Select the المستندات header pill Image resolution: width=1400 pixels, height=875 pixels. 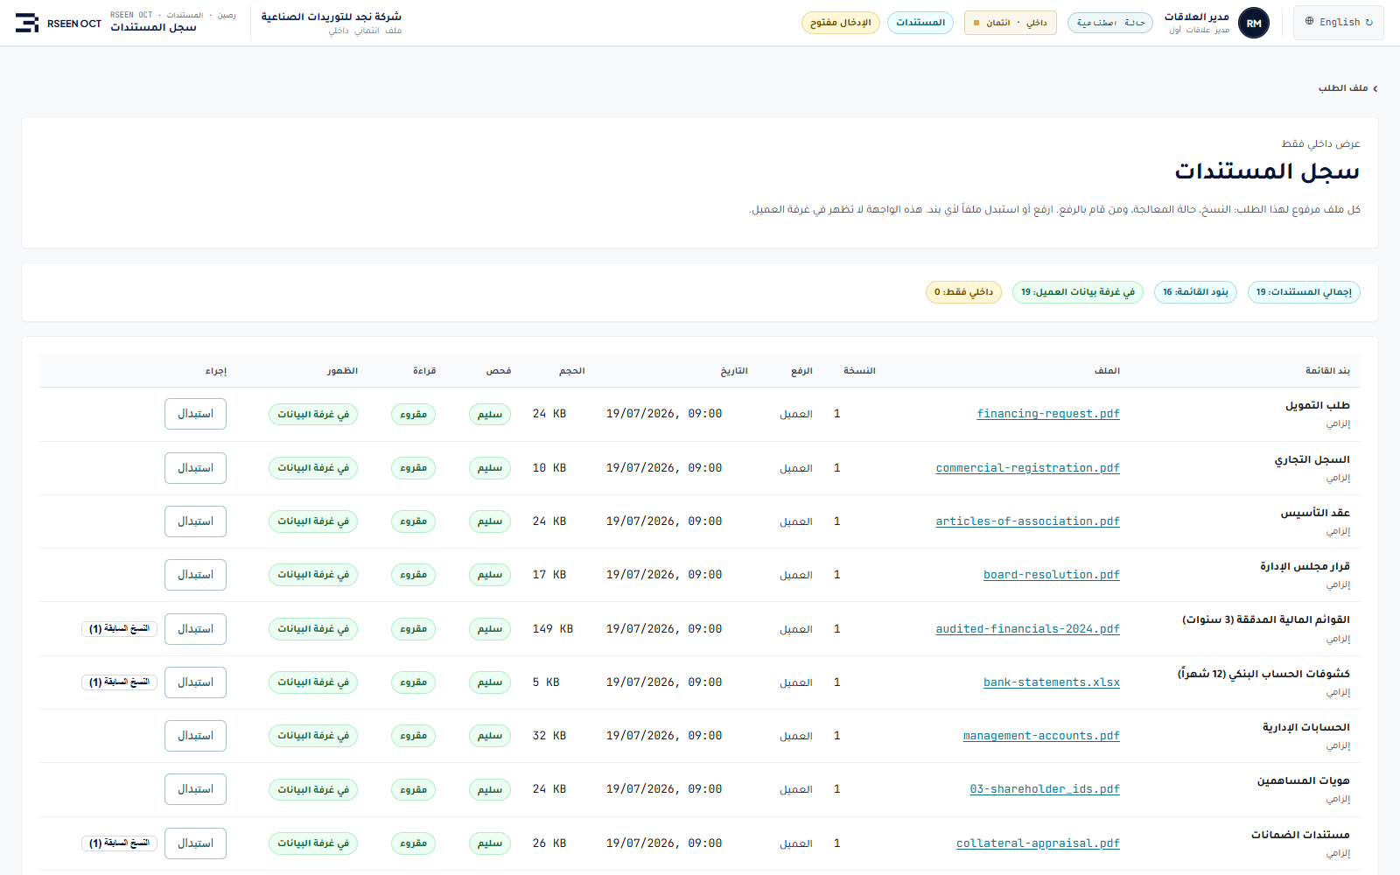click(920, 23)
